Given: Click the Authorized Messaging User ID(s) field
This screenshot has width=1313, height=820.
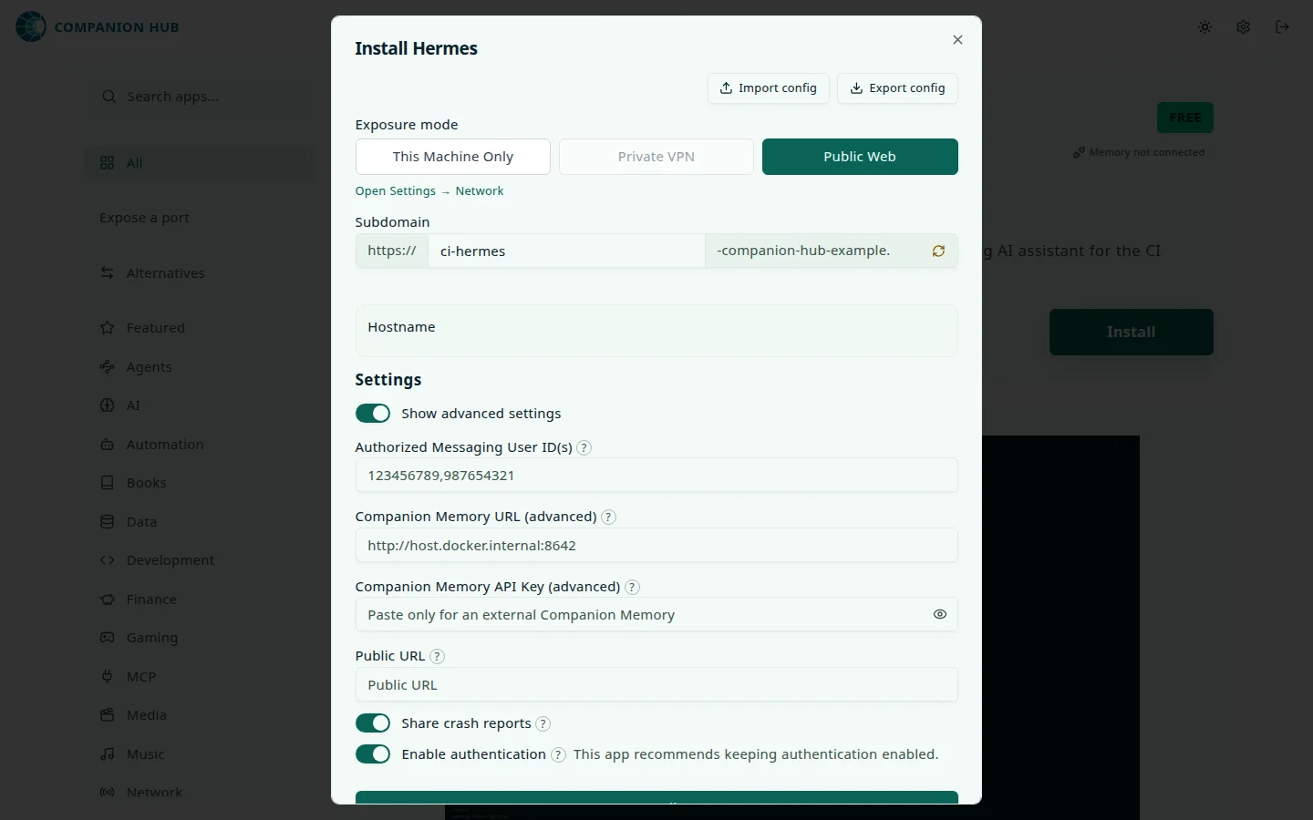Looking at the screenshot, I should (x=656, y=476).
